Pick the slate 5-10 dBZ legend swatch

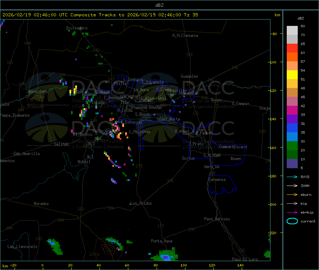[292, 164]
